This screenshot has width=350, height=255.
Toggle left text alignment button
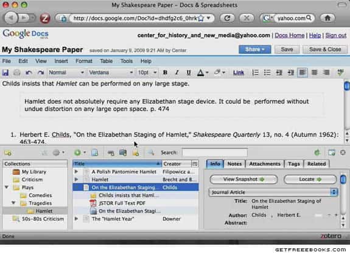(x=303, y=73)
